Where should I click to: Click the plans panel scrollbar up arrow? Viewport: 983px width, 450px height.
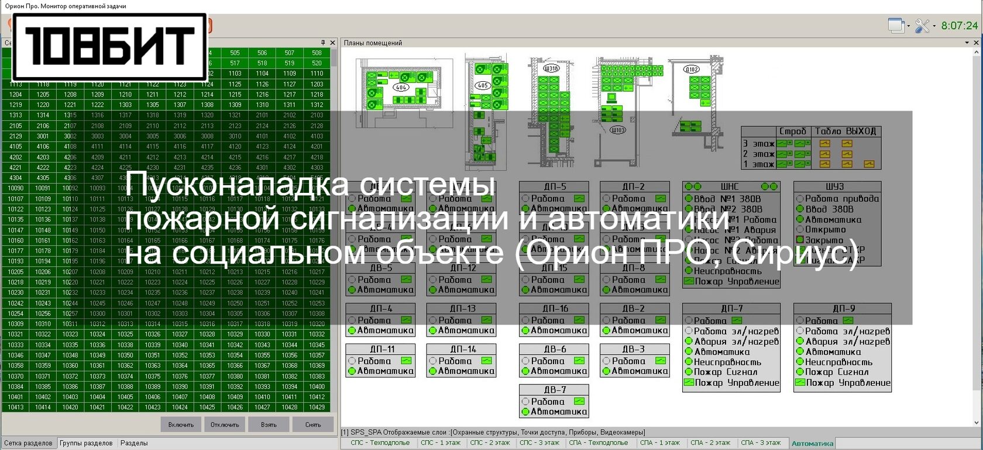[976, 52]
